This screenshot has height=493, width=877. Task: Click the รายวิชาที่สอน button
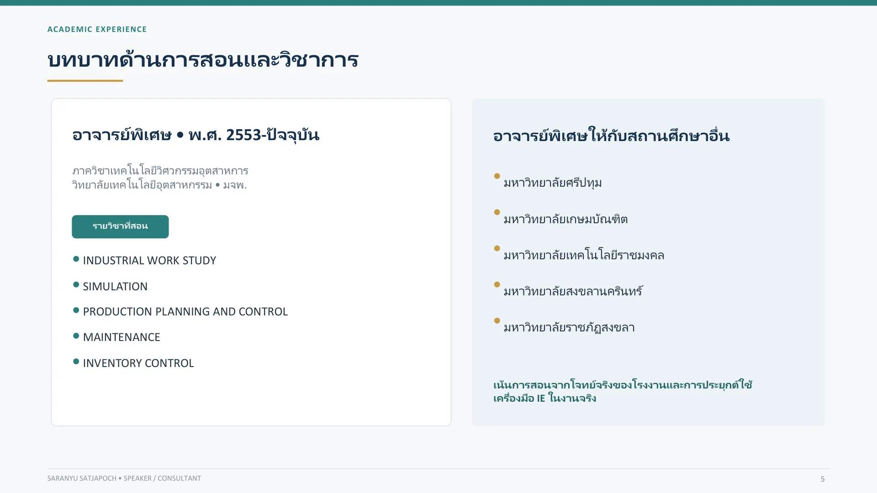120,226
